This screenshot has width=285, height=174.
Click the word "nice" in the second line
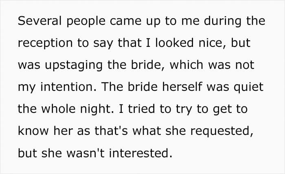[210, 43]
